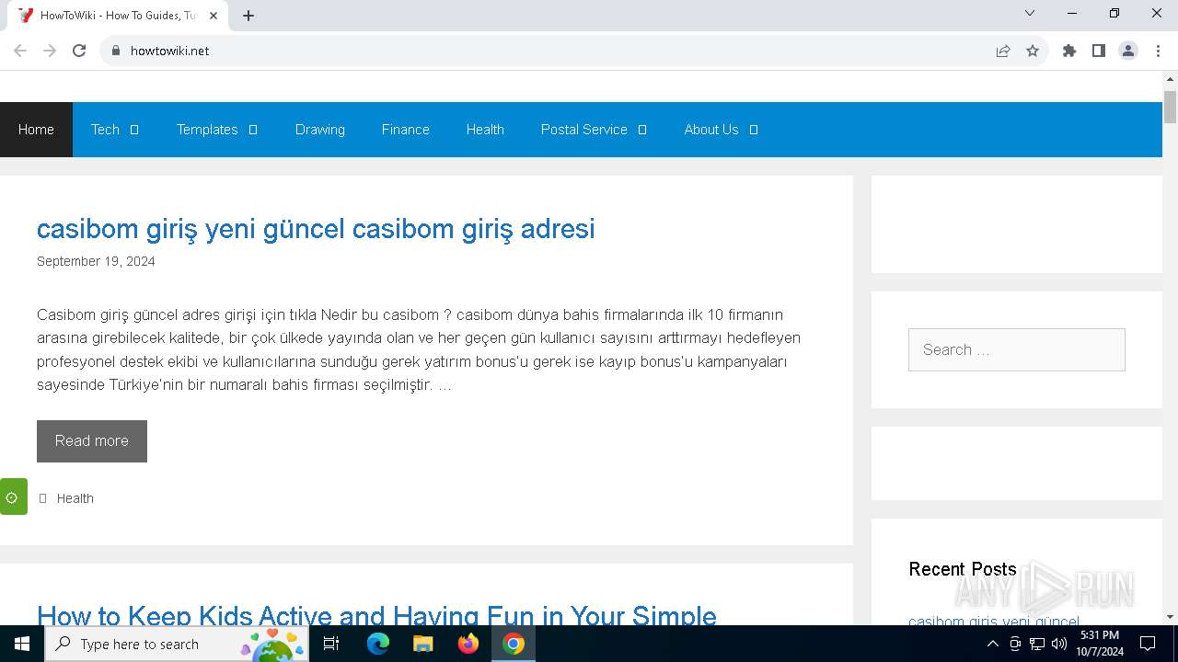Click the green floating widget on the left edge
This screenshot has height=662, width=1178.
13,496
